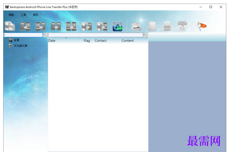Click the recycle bin delete icon
The image size is (227, 152).
tap(182, 26)
